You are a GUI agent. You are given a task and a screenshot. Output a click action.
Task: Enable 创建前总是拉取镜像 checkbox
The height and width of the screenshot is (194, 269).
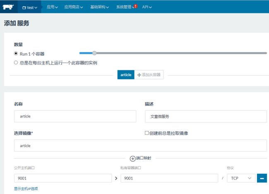click(x=147, y=133)
